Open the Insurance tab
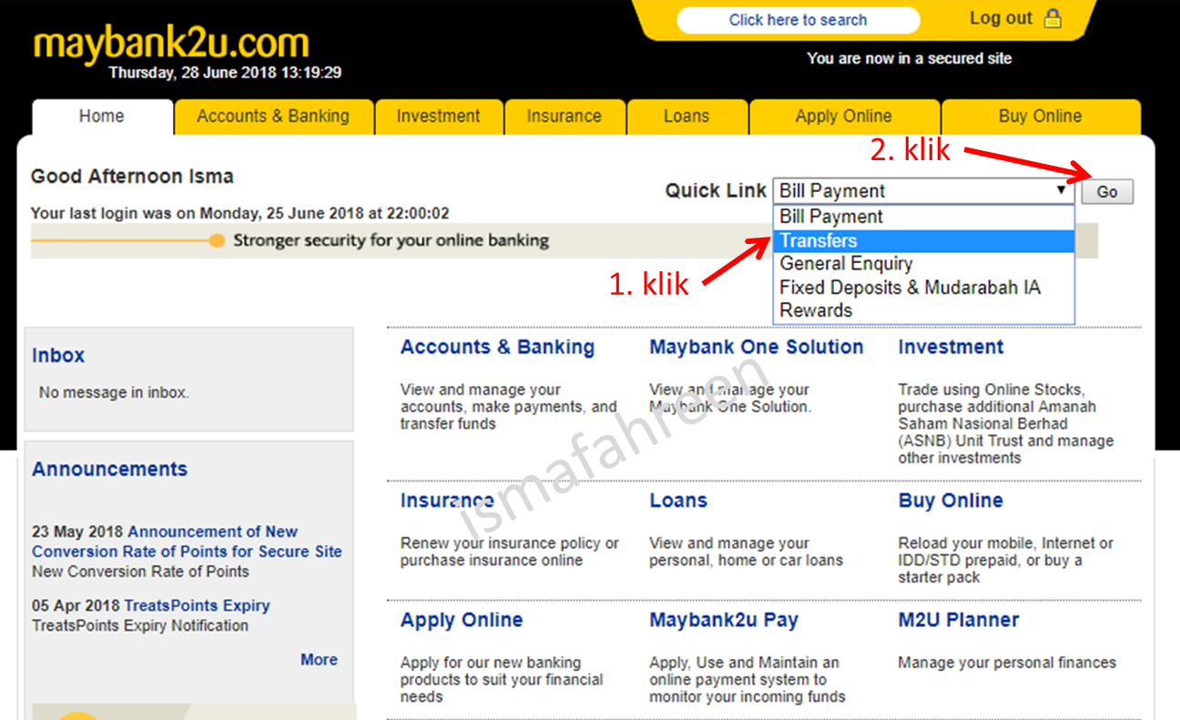Screen dimensions: 1180x720 tap(564, 117)
